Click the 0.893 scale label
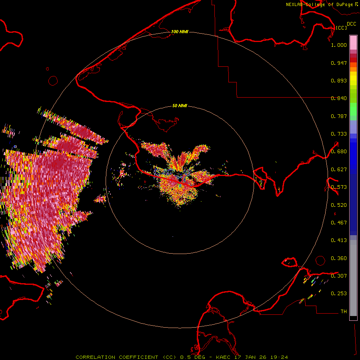Screen dimensions: 360x360 coord(339,80)
